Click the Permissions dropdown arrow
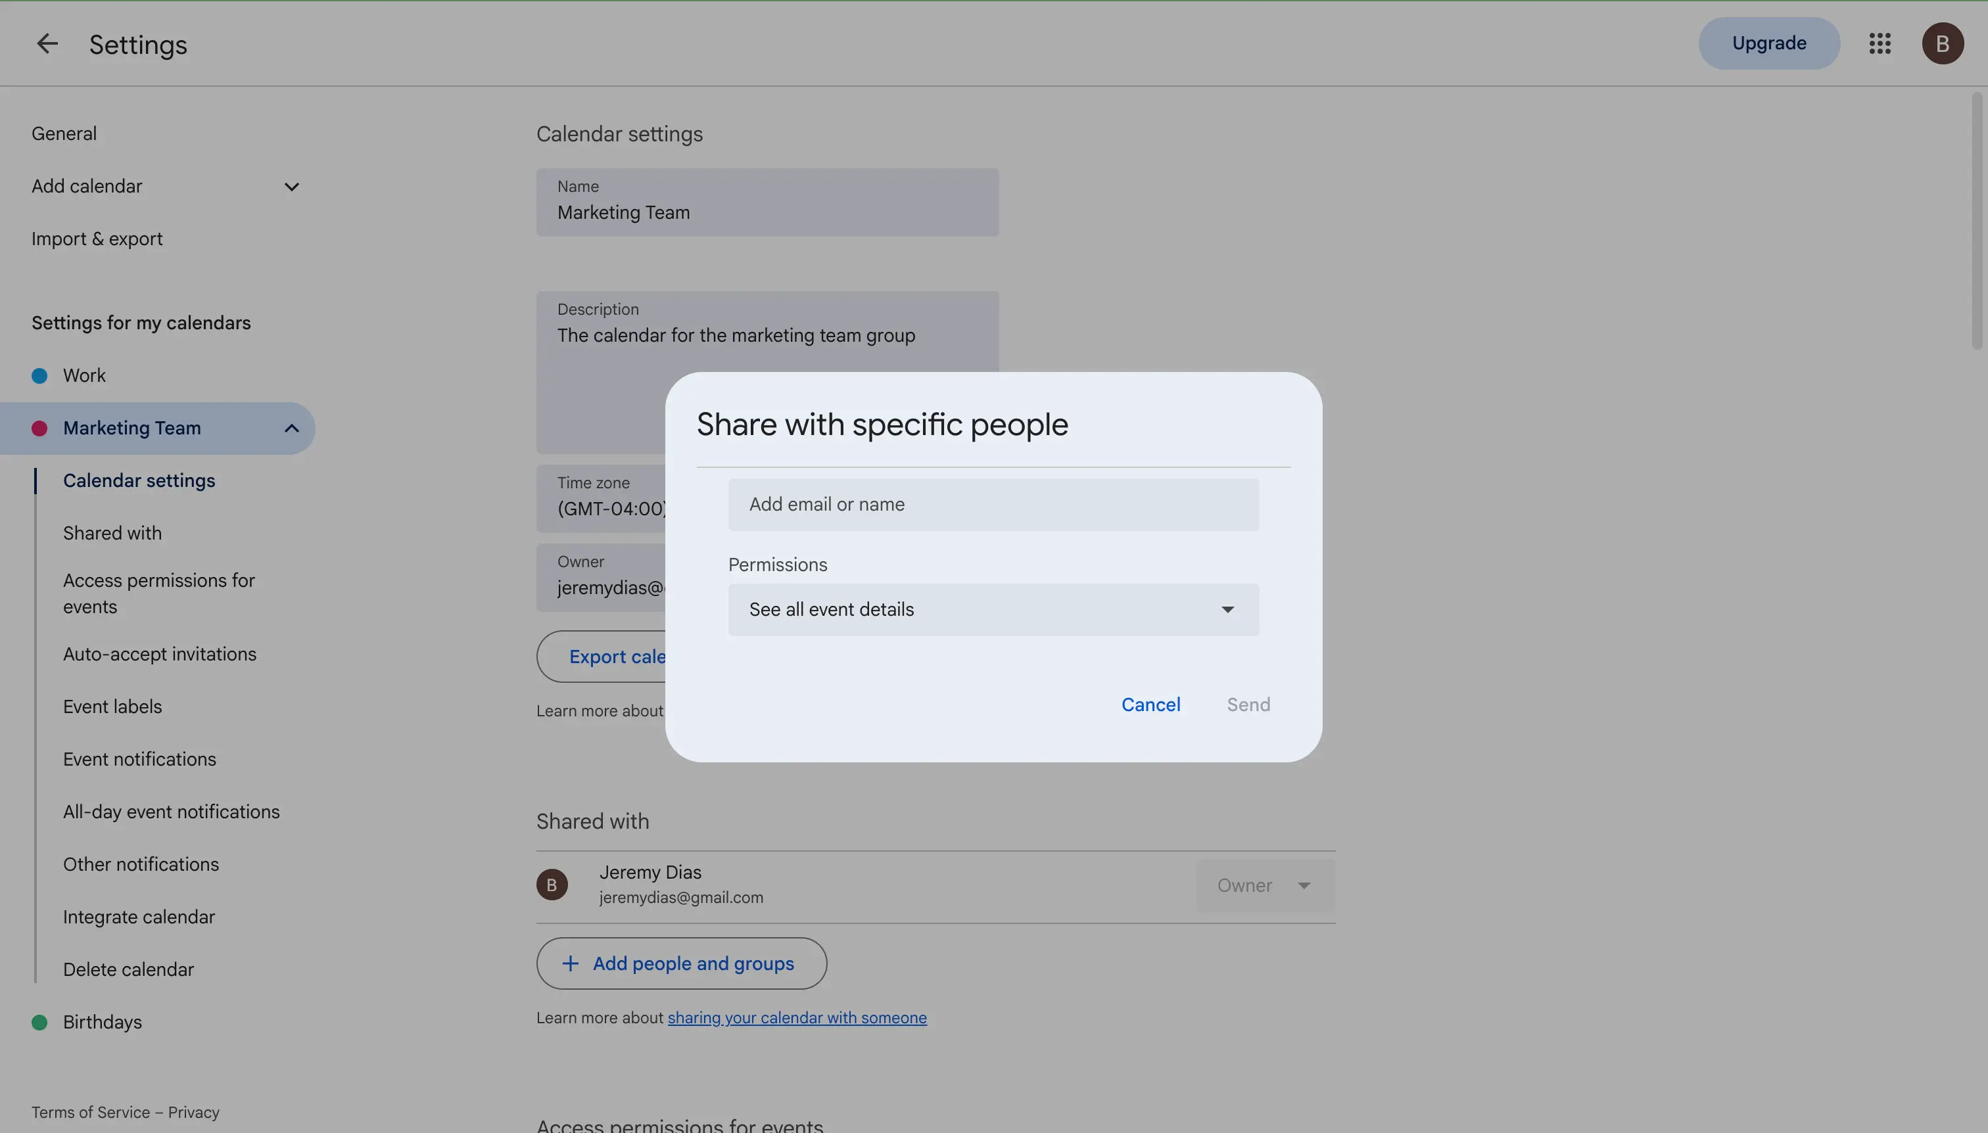This screenshot has width=1988, height=1133. (x=1227, y=610)
